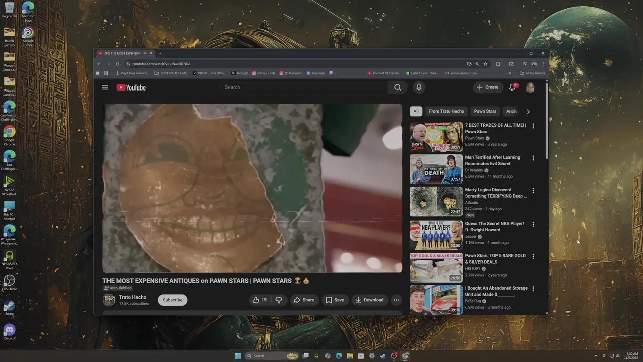Open options for Guess The Secret NBA video
643x362 pixels.
533,224
